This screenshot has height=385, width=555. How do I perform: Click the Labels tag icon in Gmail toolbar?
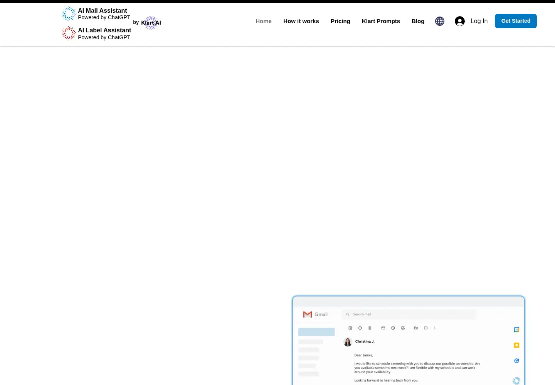click(426, 328)
